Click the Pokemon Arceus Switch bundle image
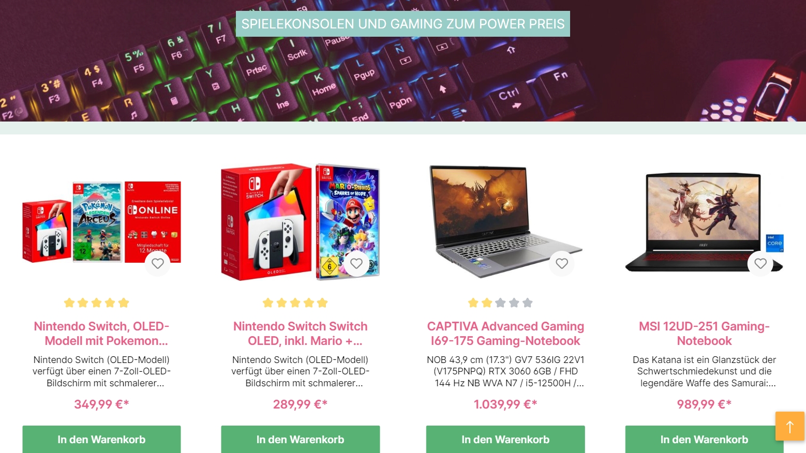This screenshot has height=453, width=806. [101, 222]
